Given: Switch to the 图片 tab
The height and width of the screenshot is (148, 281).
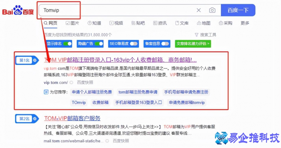Looking at the screenshot, I should [72, 23].
